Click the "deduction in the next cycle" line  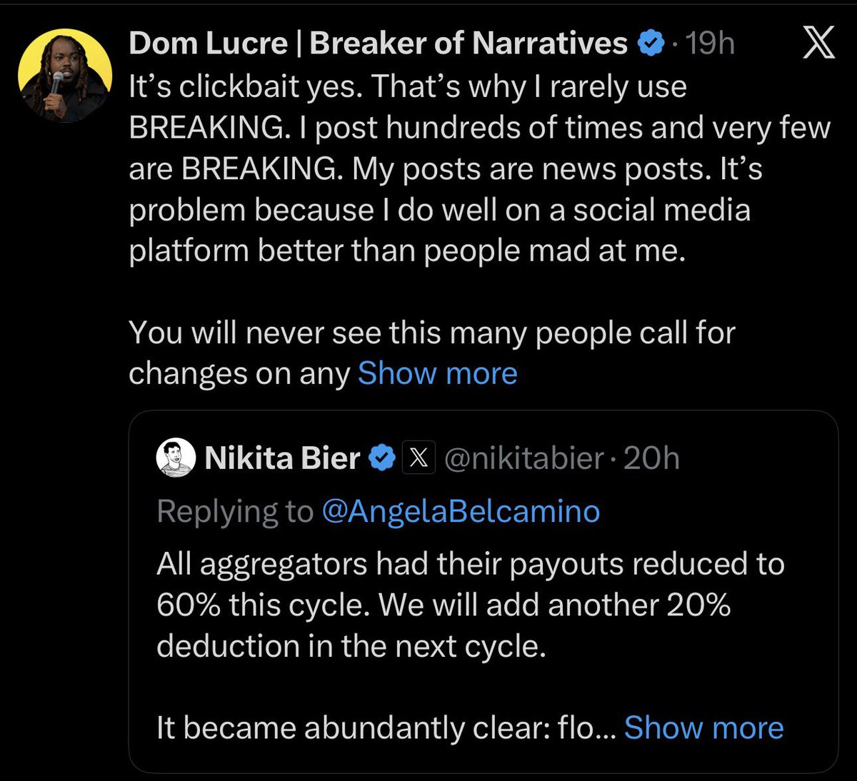pos(351,645)
